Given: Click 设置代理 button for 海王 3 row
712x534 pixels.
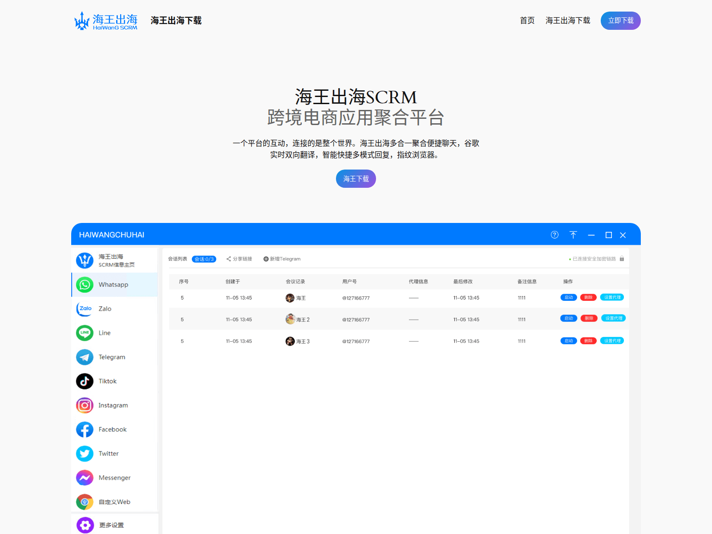Looking at the screenshot, I should pos(612,341).
